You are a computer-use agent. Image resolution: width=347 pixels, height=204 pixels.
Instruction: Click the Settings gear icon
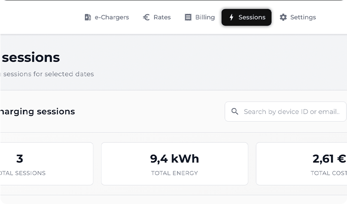pyautogui.click(x=283, y=17)
